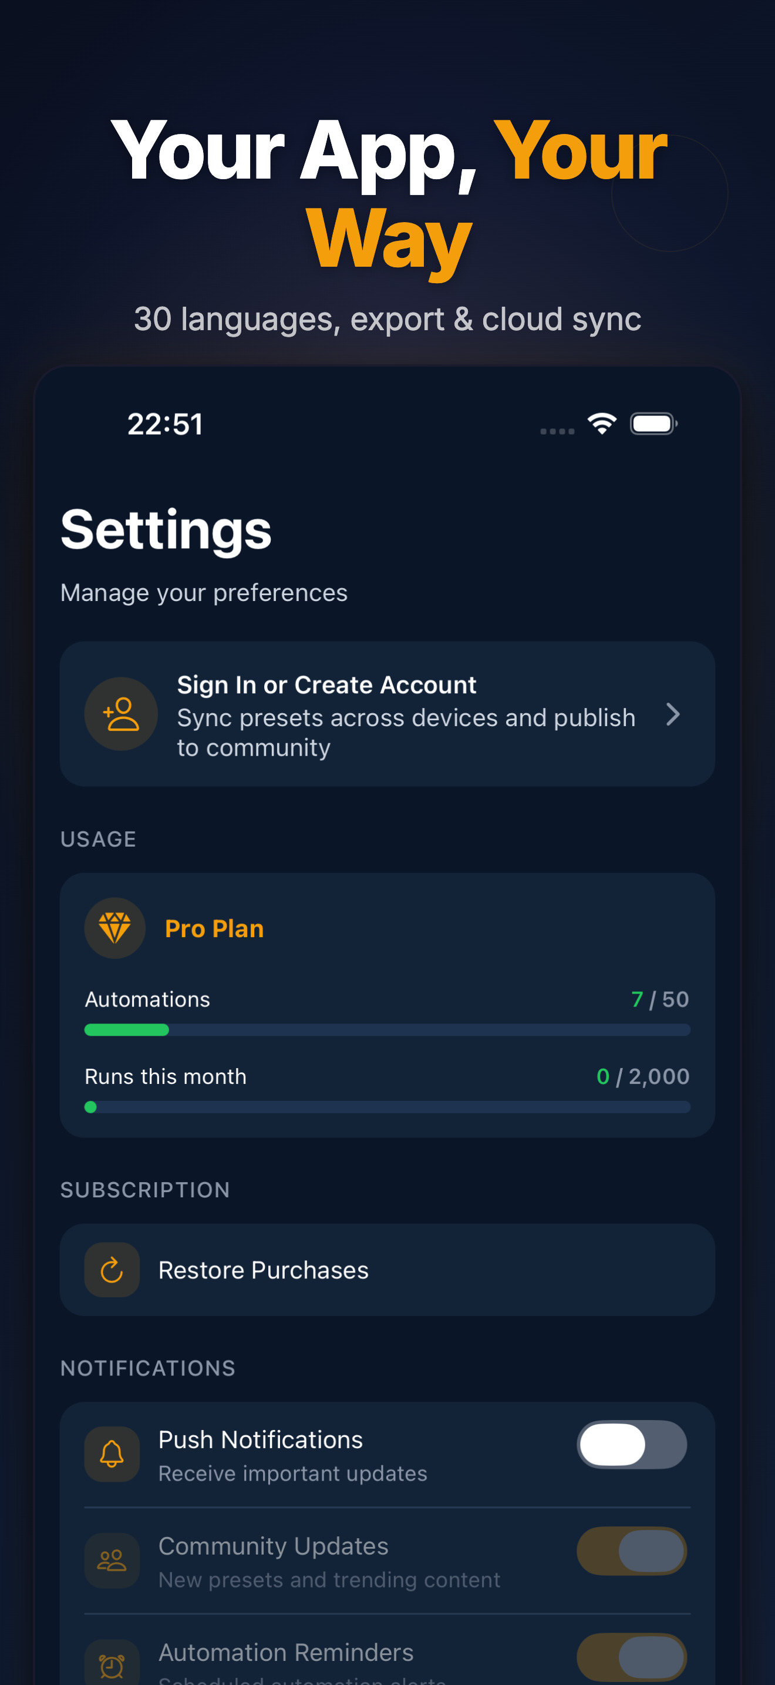Viewport: 775px width, 1685px height.
Task: Click the battery status icon
Action: (653, 423)
